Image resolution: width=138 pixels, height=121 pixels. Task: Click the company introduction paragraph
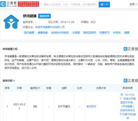pyautogui.click(x=70, y=62)
